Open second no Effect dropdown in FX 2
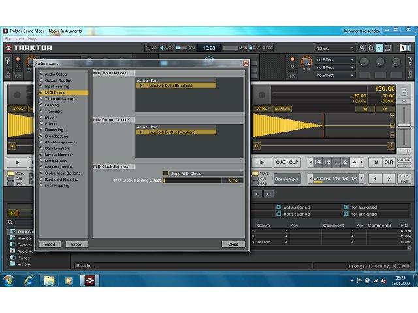Viewport: 418px width, 313px height. click(335, 67)
